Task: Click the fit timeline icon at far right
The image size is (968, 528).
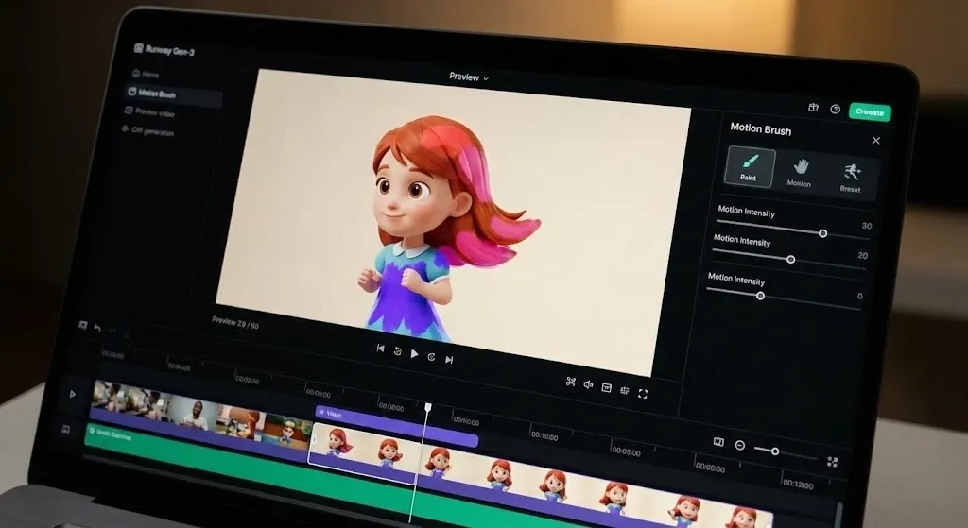Action: pyautogui.click(x=832, y=462)
